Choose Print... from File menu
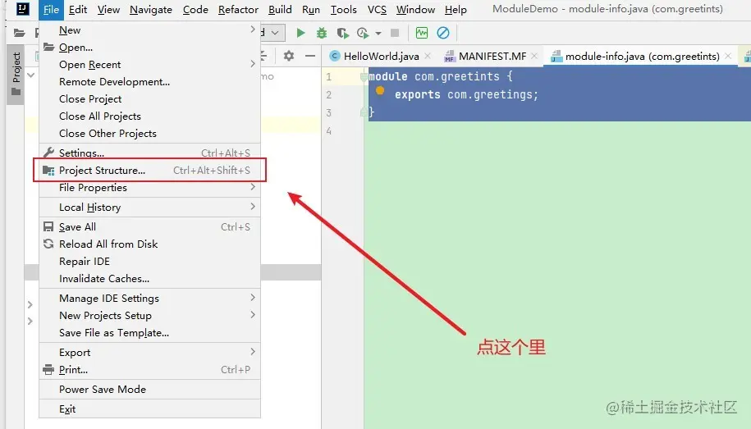Viewport: 751px width, 429px height. click(149, 370)
